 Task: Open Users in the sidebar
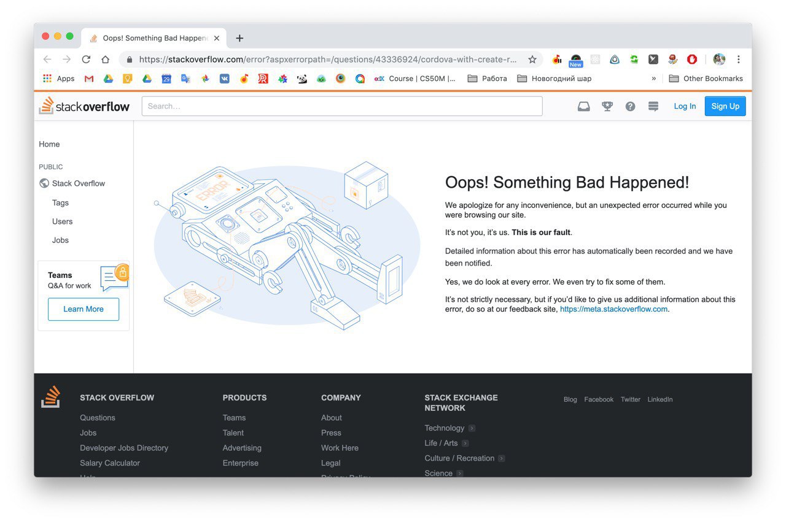[x=62, y=221]
